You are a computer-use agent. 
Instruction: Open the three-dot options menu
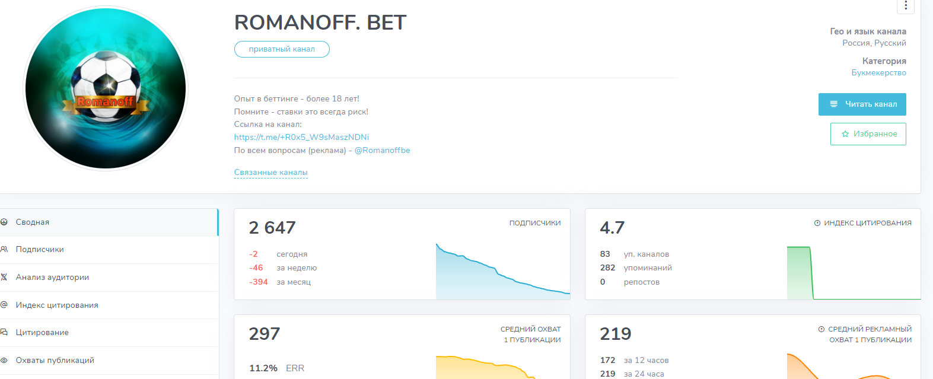[905, 6]
